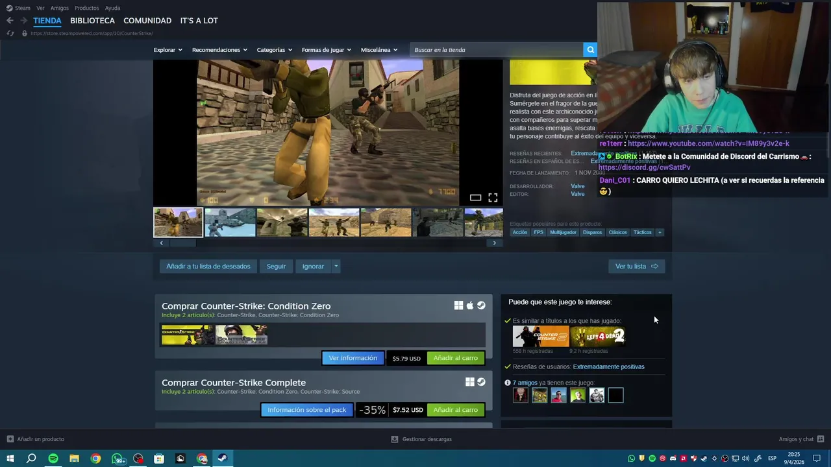Select the FPS tag
Image resolution: width=831 pixels, height=467 pixels.
[x=538, y=232]
